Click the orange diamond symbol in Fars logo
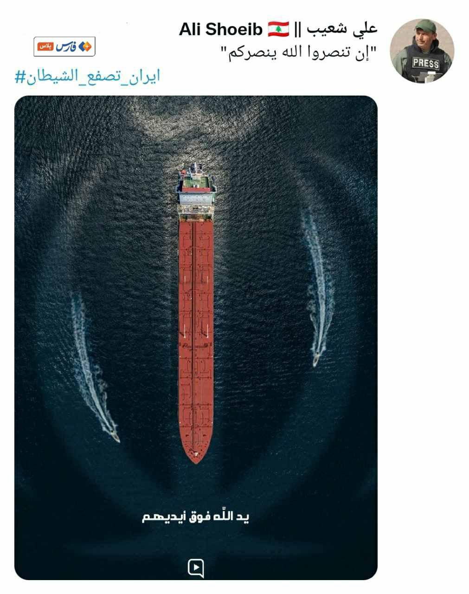The image size is (469, 594). (x=86, y=46)
